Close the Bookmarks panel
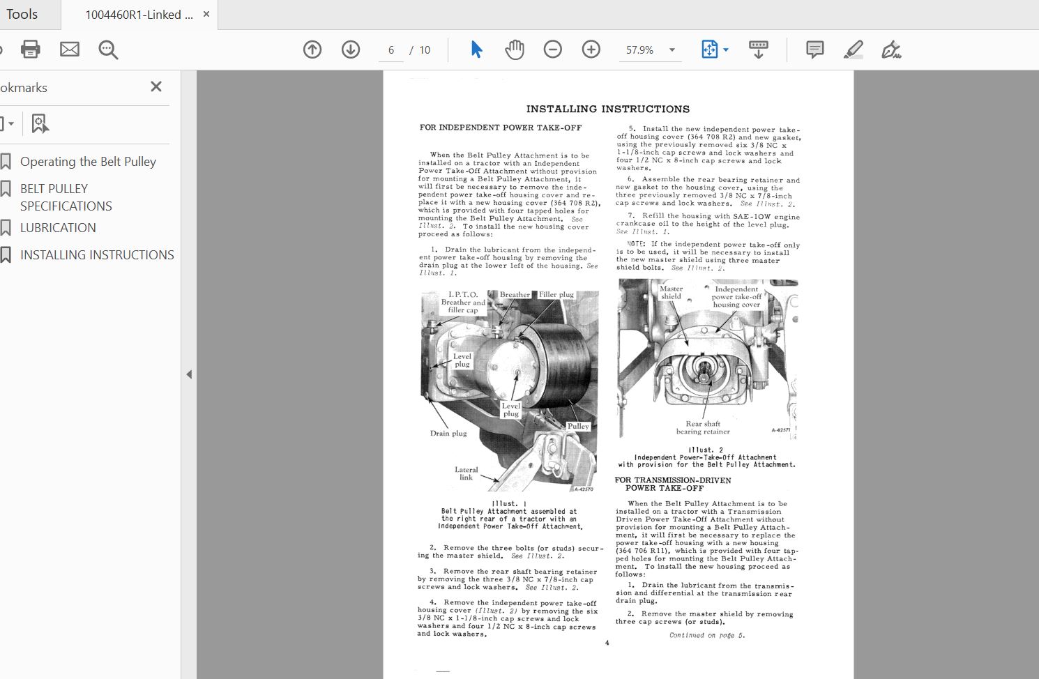 click(x=156, y=86)
